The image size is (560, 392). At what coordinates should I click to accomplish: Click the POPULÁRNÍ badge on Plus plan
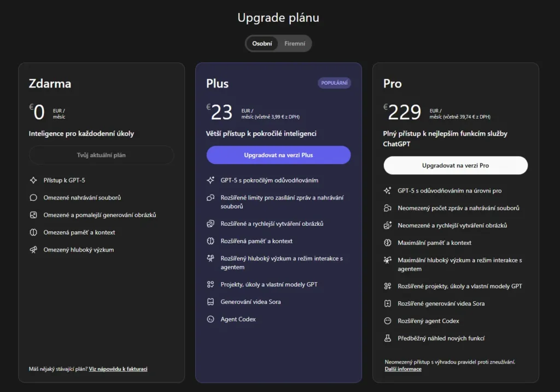334,83
